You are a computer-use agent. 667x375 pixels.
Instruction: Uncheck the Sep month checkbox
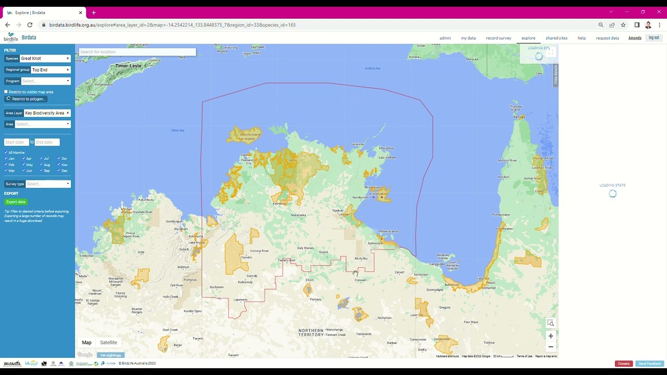click(41, 171)
